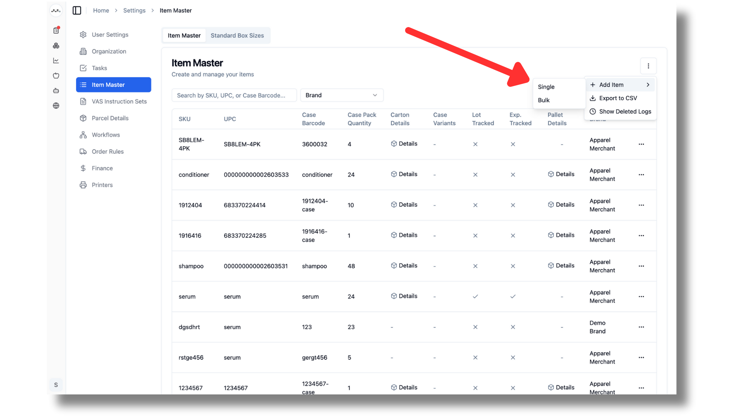The image size is (745, 419).
Task: Open Tasks settings
Action: [113, 68]
